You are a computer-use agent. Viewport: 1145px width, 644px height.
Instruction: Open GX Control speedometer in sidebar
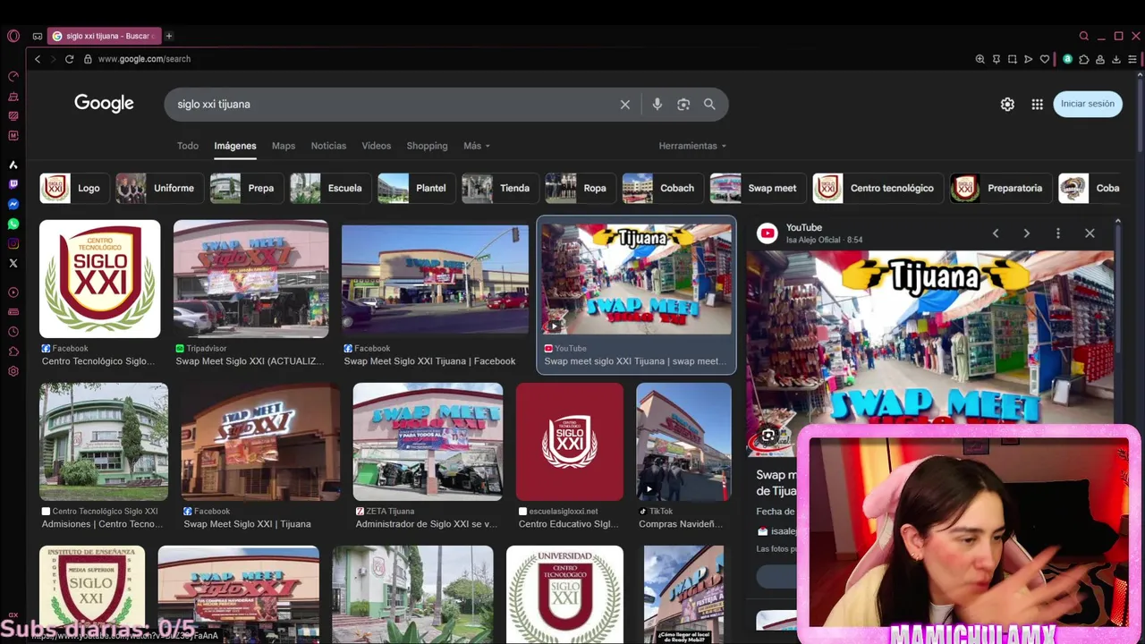click(13, 76)
